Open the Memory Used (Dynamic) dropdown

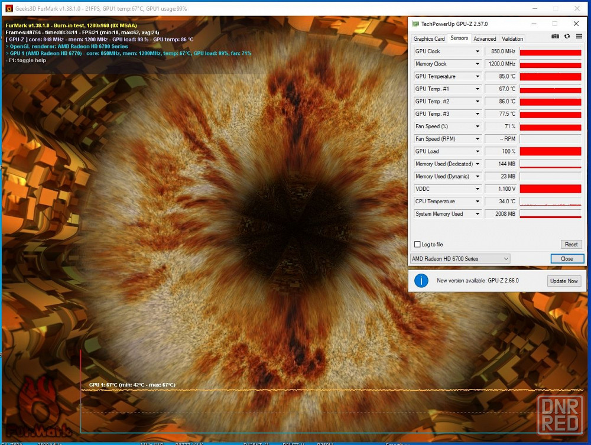(478, 176)
